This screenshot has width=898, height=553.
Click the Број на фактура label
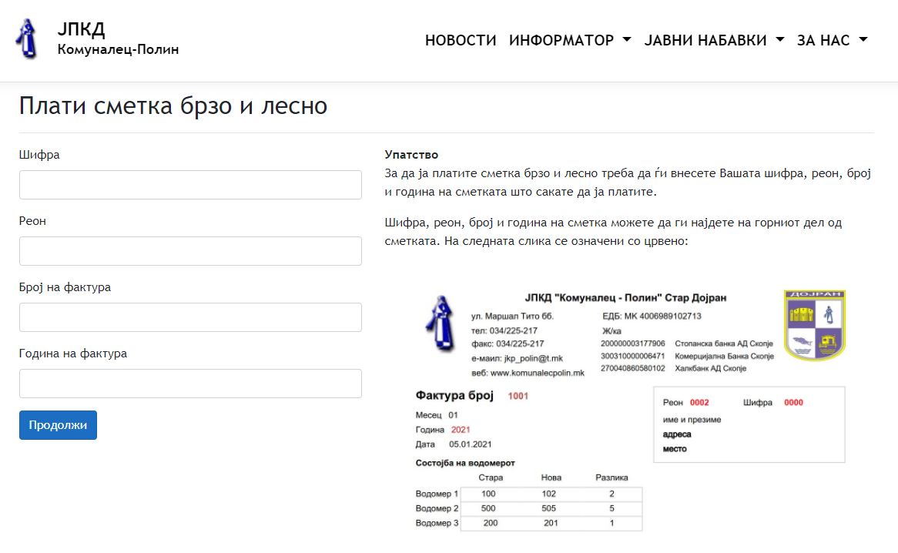point(65,287)
